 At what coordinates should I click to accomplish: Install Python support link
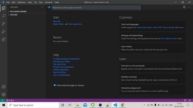(150, 27)
